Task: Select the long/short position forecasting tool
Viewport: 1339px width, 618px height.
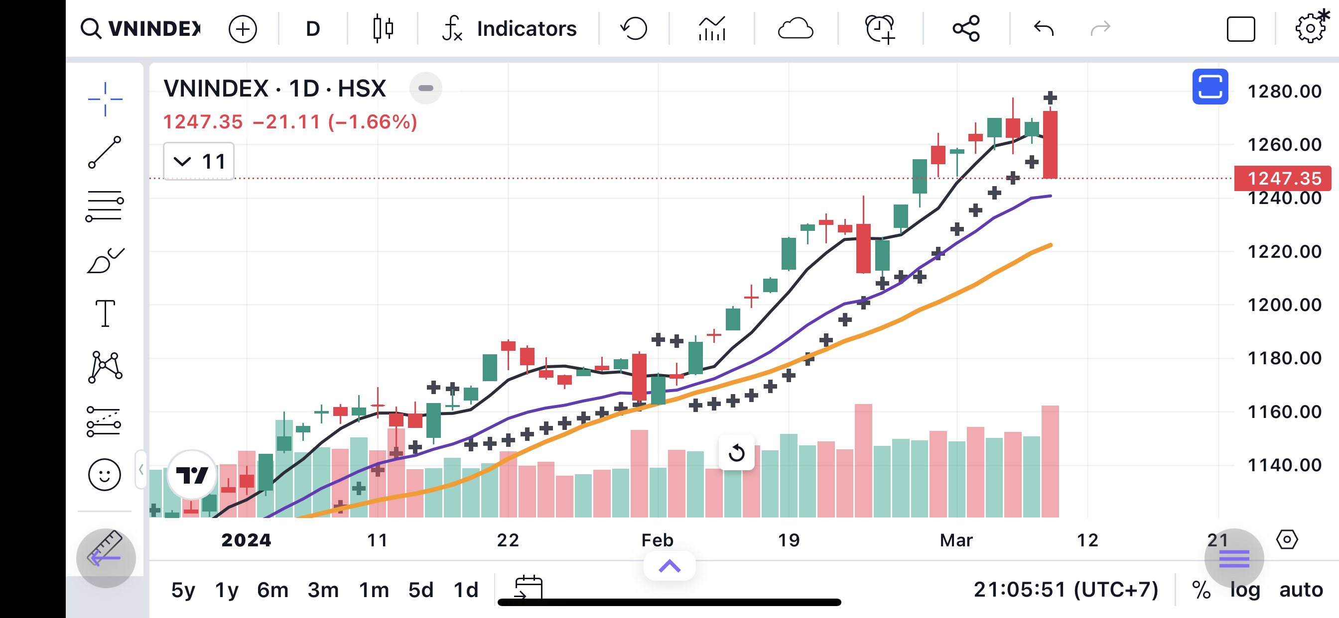Action: point(104,421)
